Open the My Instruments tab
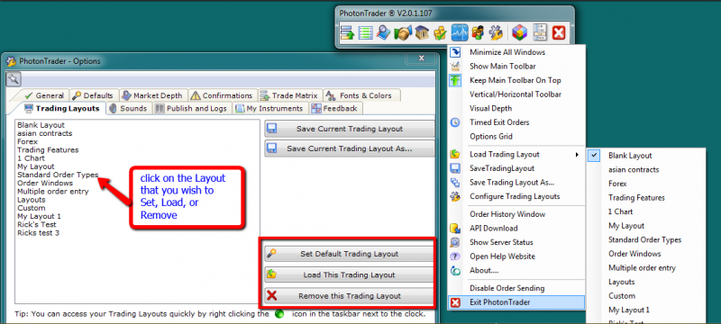The height and width of the screenshot is (324, 721). pyautogui.click(x=269, y=108)
